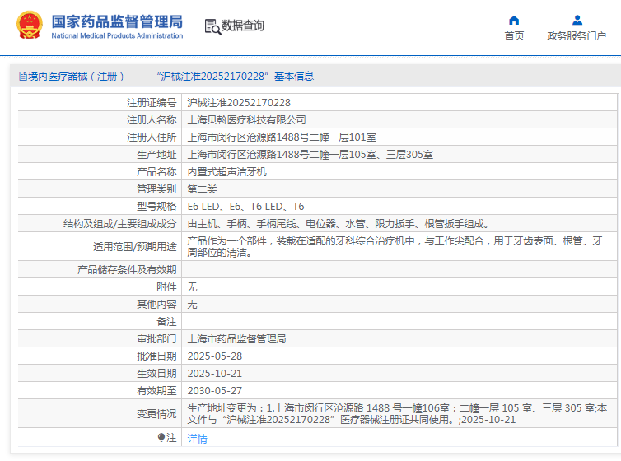Open 国家药品监督管理局 site title
Image resolution: width=621 pixels, height=461 pixels.
pyautogui.click(x=117, y=21)
